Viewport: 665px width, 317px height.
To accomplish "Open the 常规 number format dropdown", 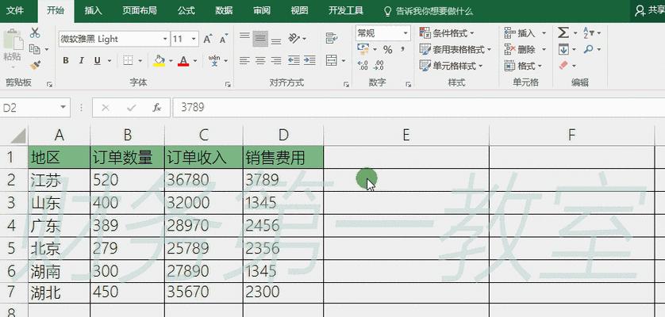I will [x=406, y=33].
